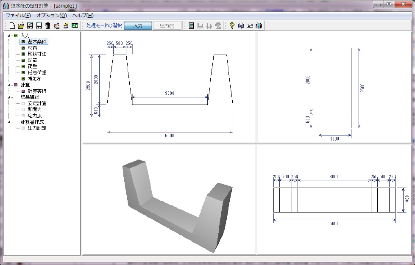
Task: Collapse the 結果確認 tree node
Action: (8, 97)
